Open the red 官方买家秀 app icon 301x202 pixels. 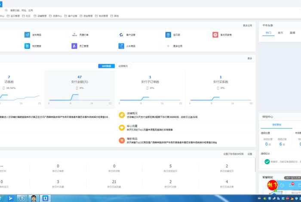(x=215, y=35)
